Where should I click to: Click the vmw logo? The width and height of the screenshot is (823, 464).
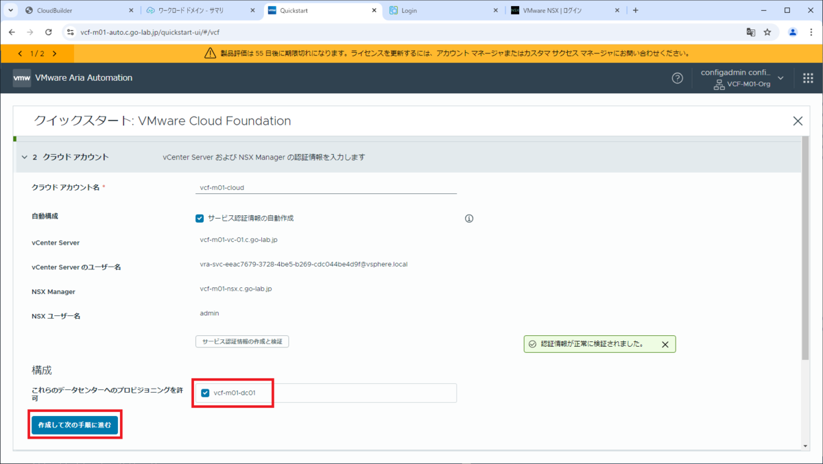pyautogui.click(x=21, y=78)
